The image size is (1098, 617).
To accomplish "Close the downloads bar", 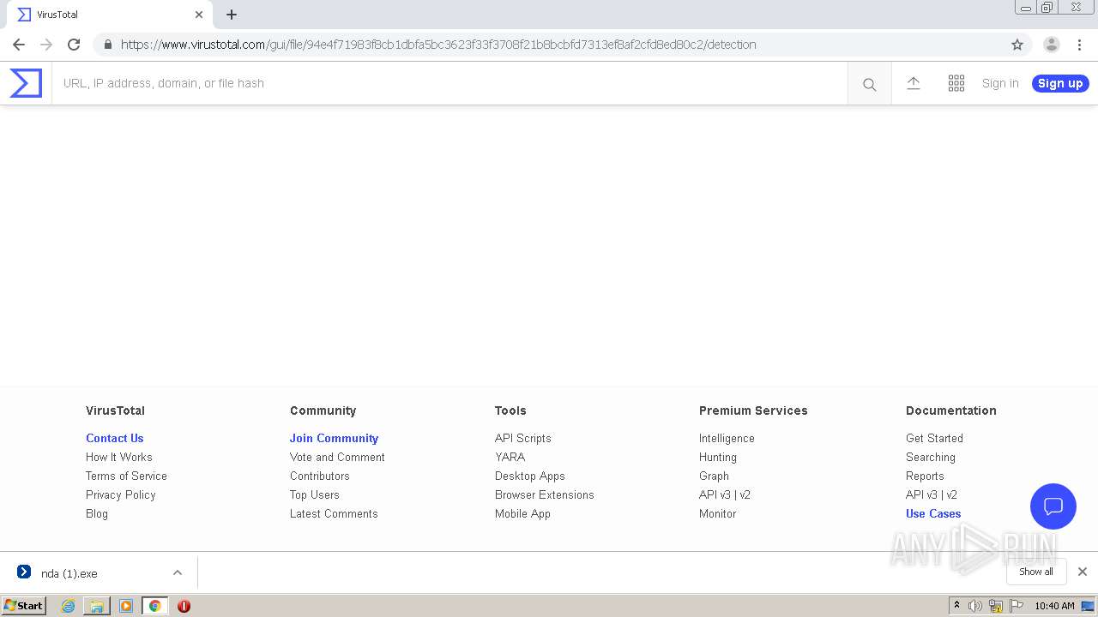I will tap(1083, 572).
